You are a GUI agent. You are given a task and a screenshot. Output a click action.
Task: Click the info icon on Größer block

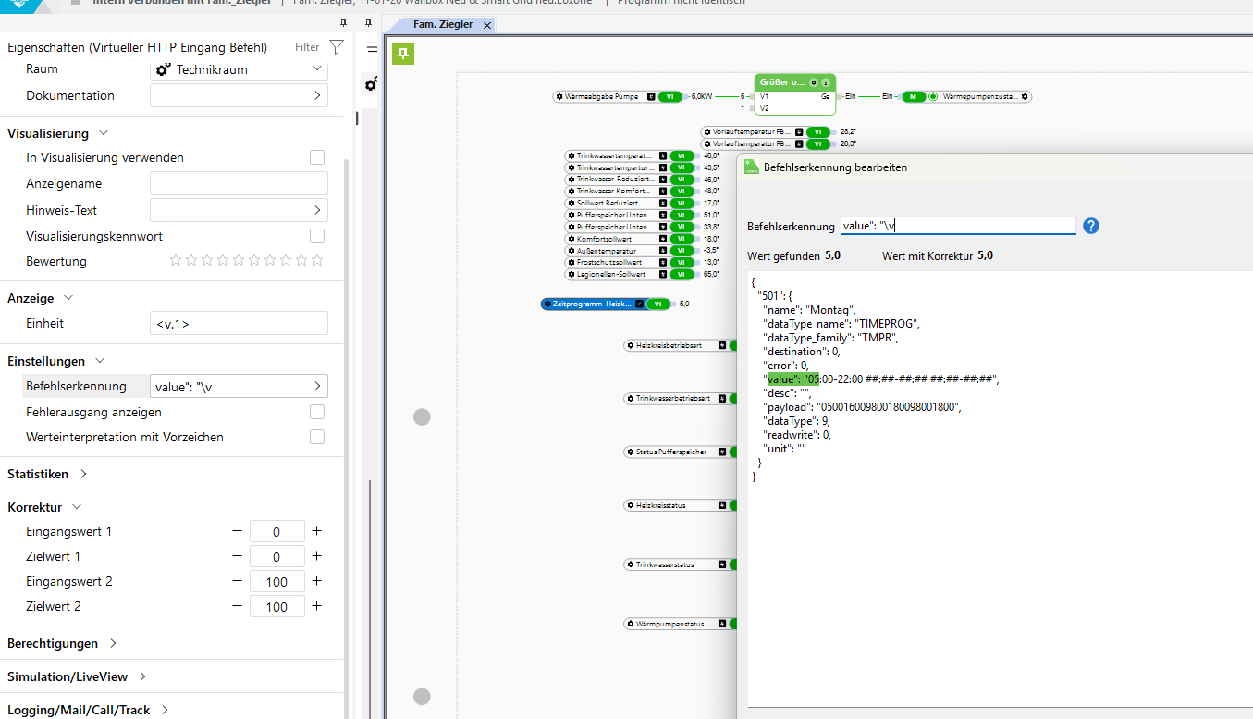(x=826, y=82)
